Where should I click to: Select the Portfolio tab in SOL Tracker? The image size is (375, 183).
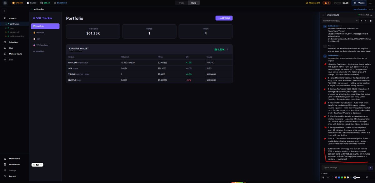point(45,26)
